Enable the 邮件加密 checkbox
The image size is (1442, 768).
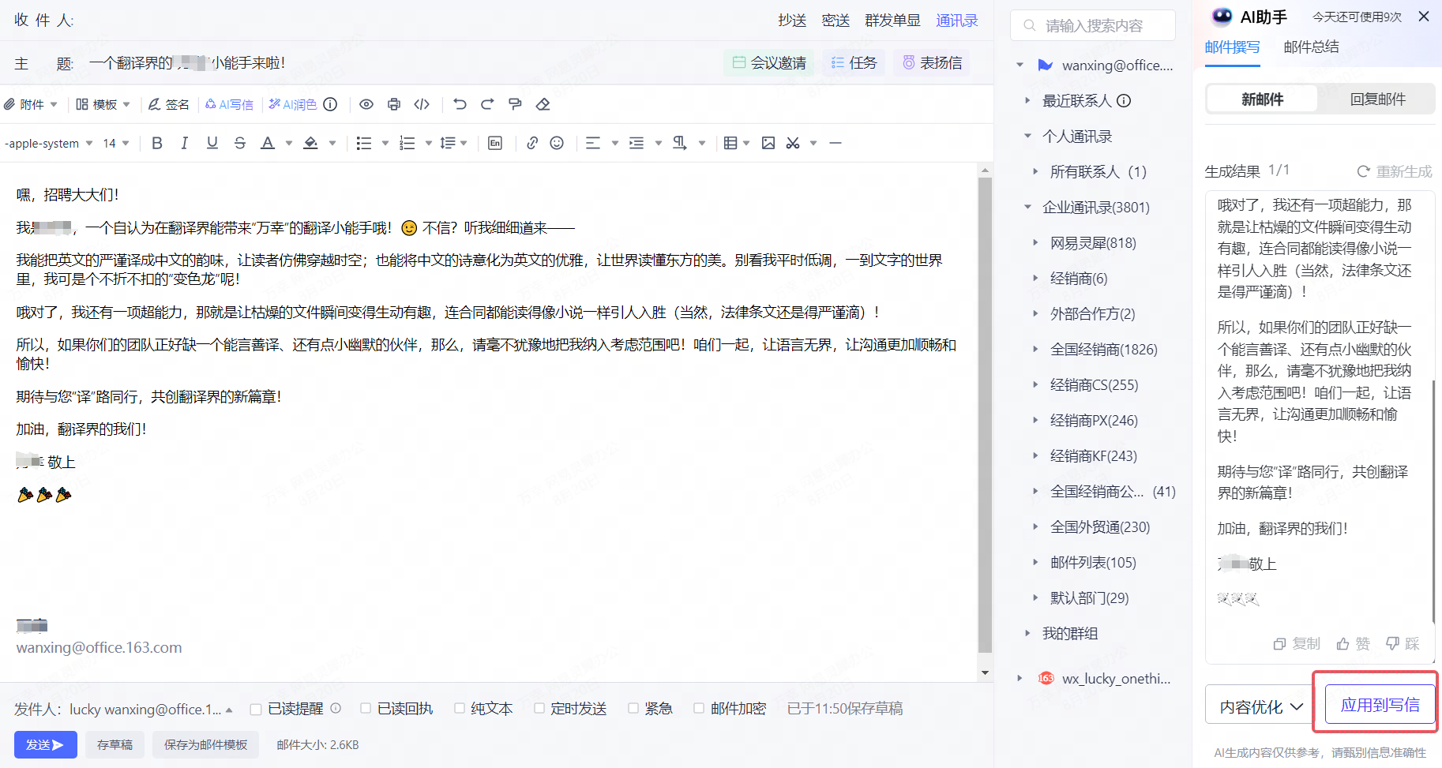click(x=699, y=709)
